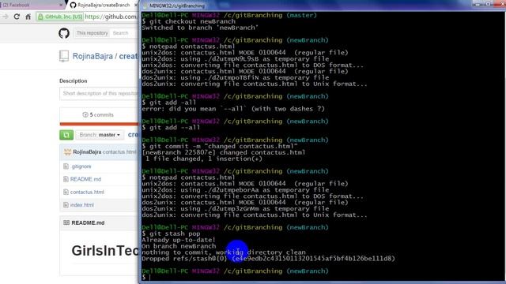Select the RojinaBajra/createBranch tab
The height and width of the screenshot is (284, 506).
103,5
